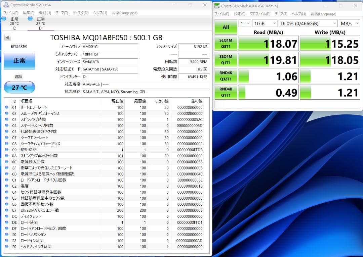Open the Function (機能) menu in CrystalDiskInfo
This screenshot has height=257, width=363.
coord(45,13)
